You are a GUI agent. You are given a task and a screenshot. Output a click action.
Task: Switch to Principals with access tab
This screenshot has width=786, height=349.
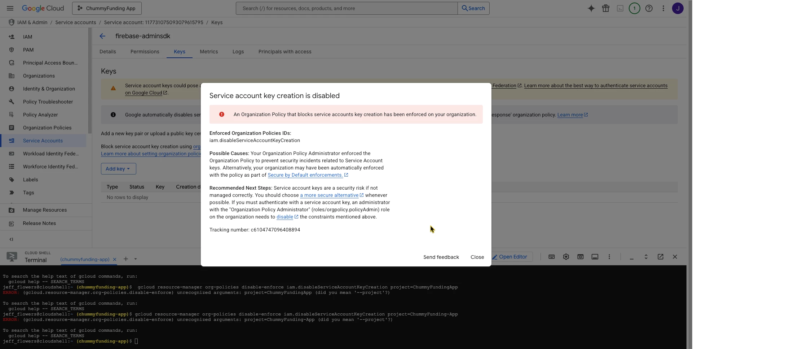(x=285, y=52)
